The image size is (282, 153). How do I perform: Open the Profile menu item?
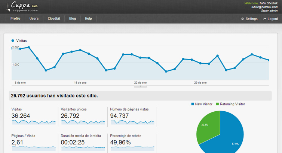pos(15,19)
